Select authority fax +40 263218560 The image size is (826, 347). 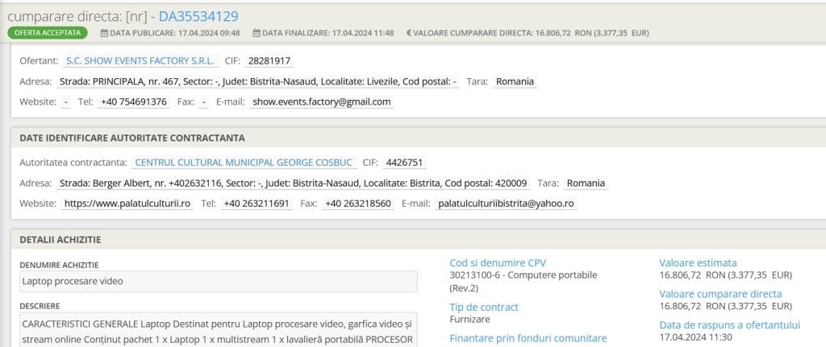358,204
